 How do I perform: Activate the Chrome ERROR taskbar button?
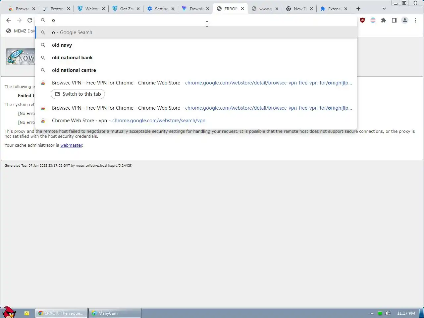click(61, 313)
